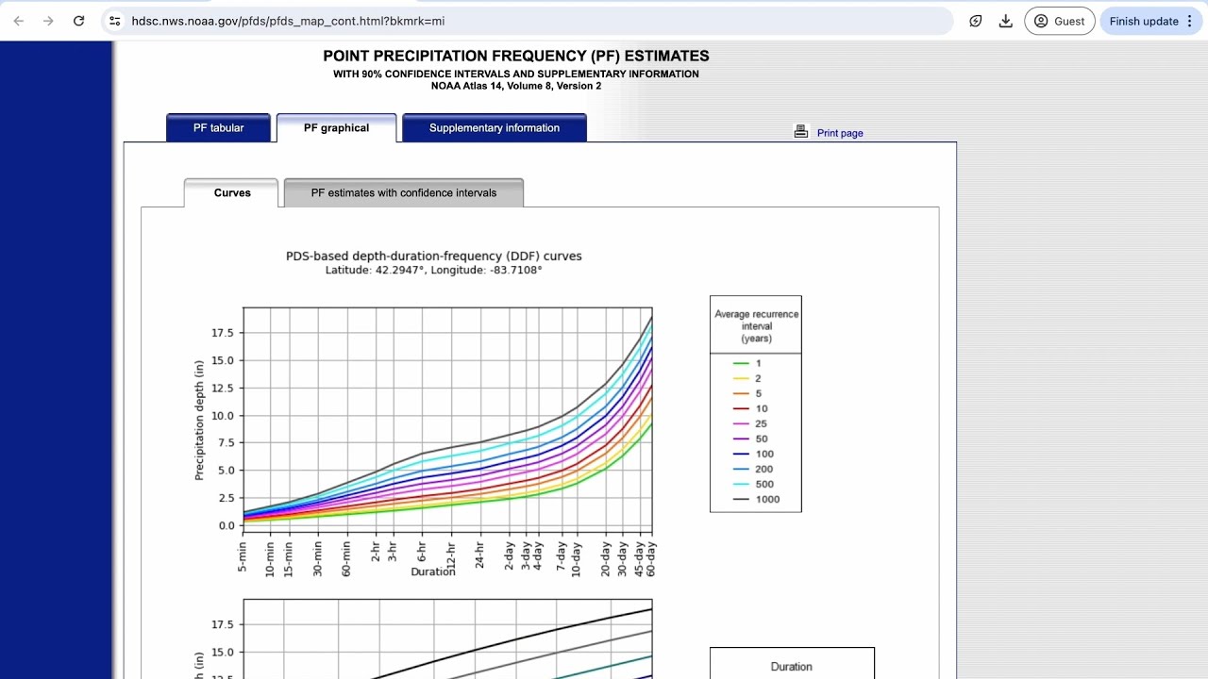This screenshot has width=1208, height=679.
Task: Click the download icon in Chrome toolbar
Action: tap(1006, 21)
